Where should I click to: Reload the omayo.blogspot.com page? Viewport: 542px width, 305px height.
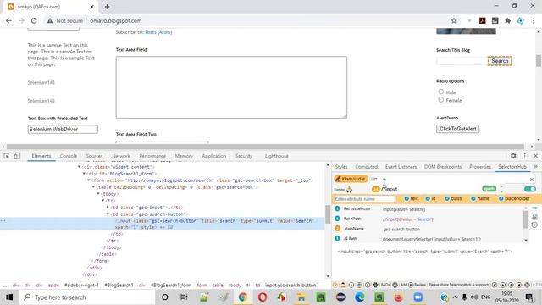point(34,20)
